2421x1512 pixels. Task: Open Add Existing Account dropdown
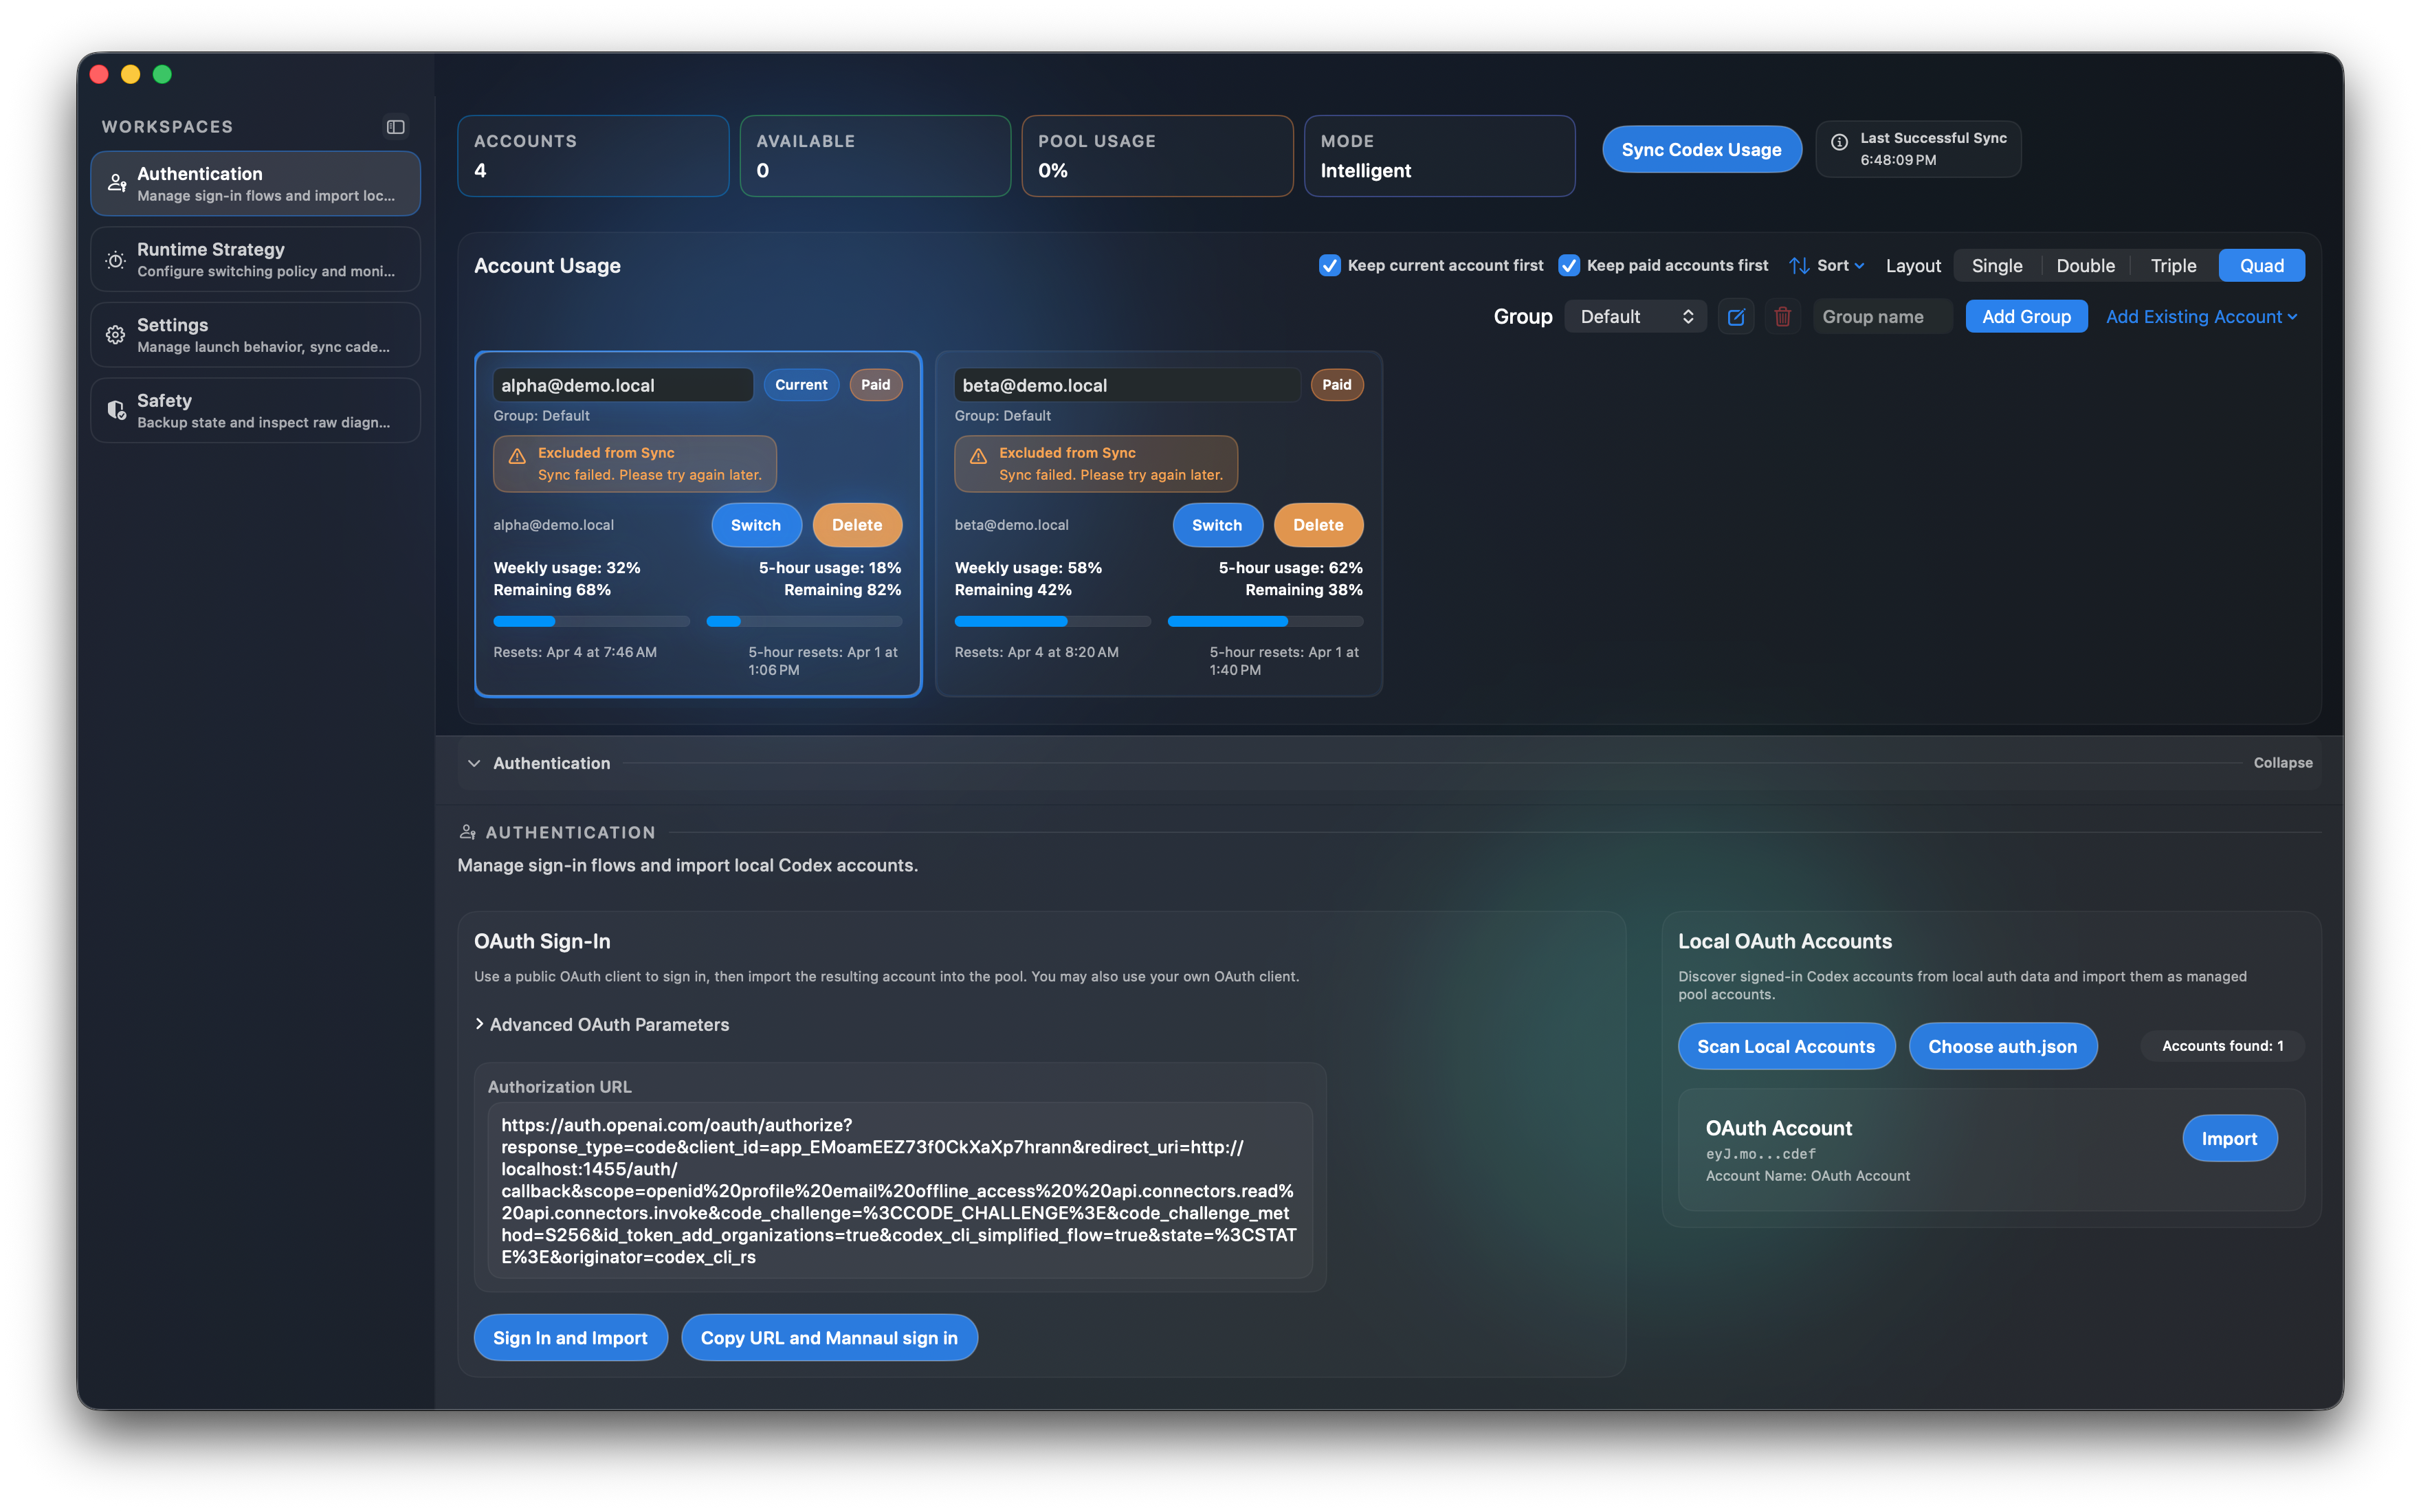(2201, 317)
